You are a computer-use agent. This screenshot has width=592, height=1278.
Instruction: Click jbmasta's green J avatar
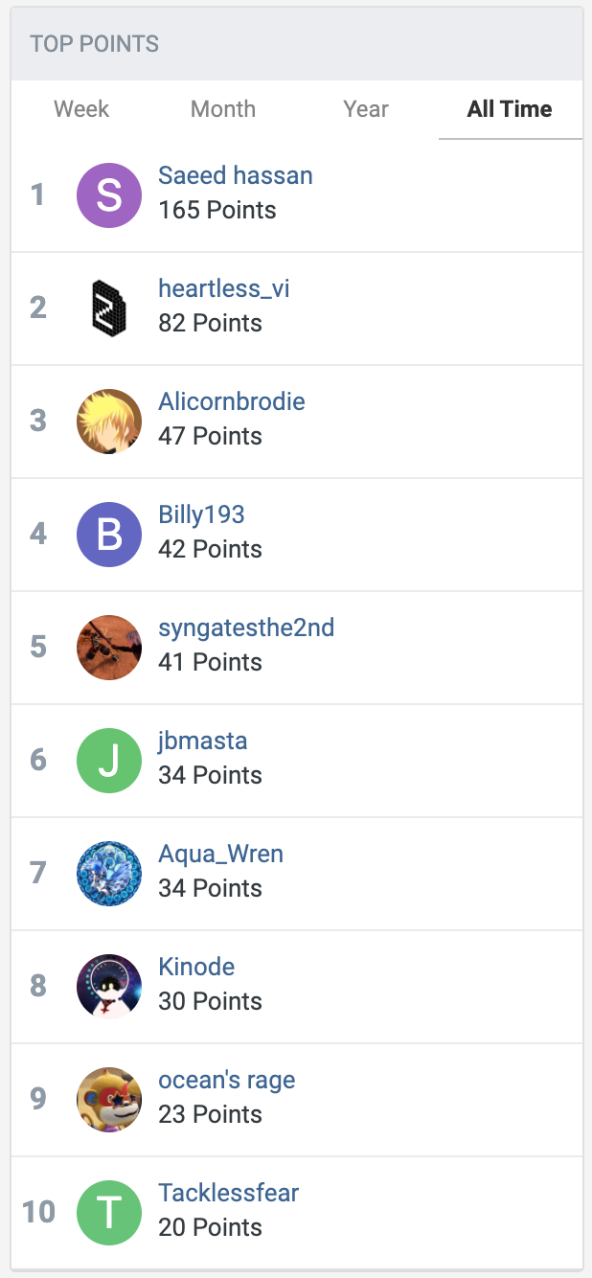(109, 761)
